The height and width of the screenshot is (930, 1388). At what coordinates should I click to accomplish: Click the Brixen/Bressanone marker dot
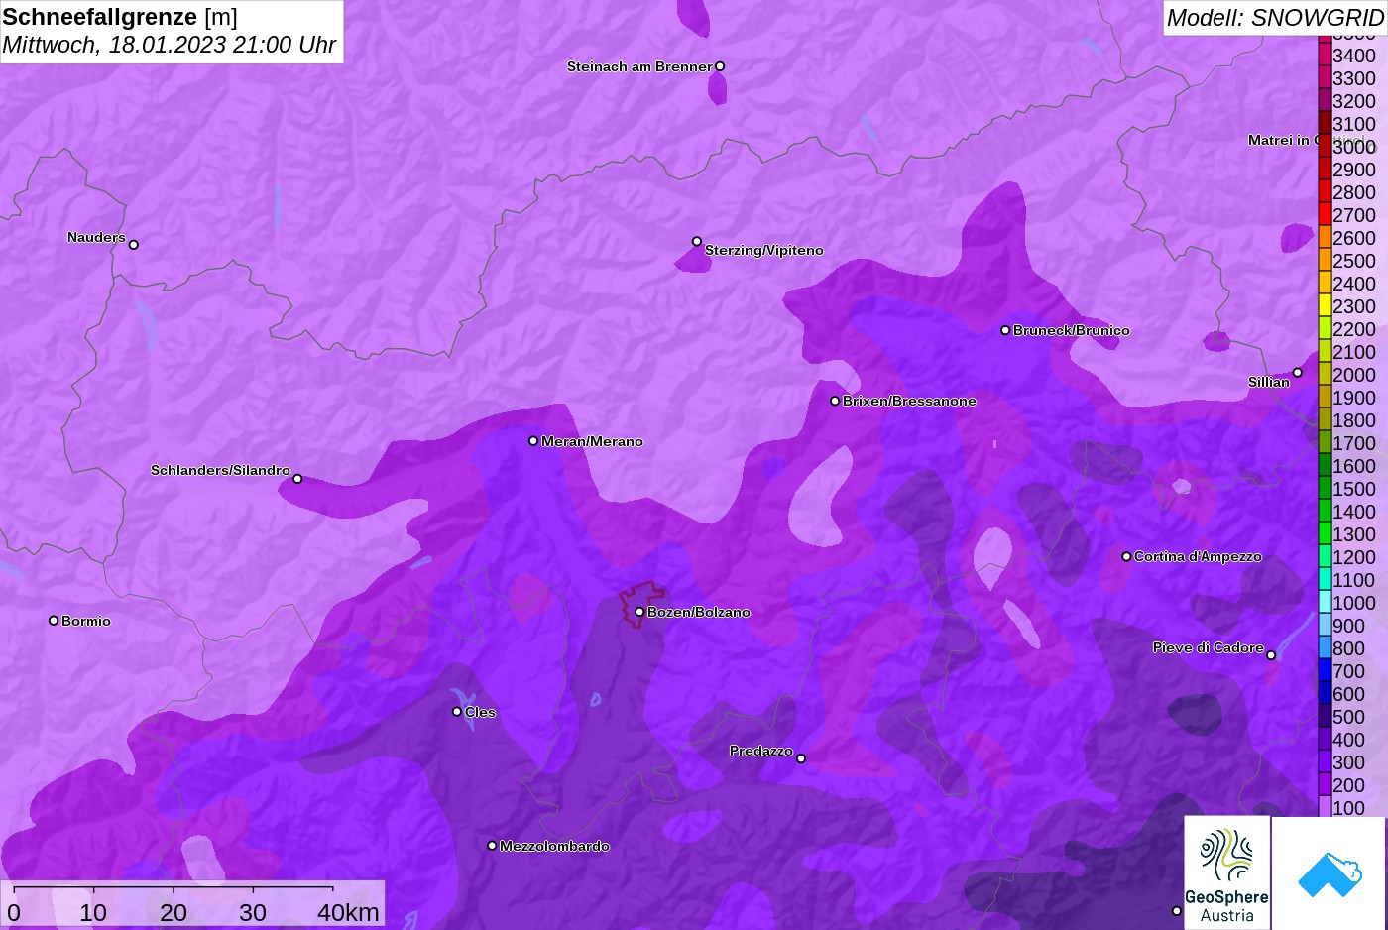point(835,401)
